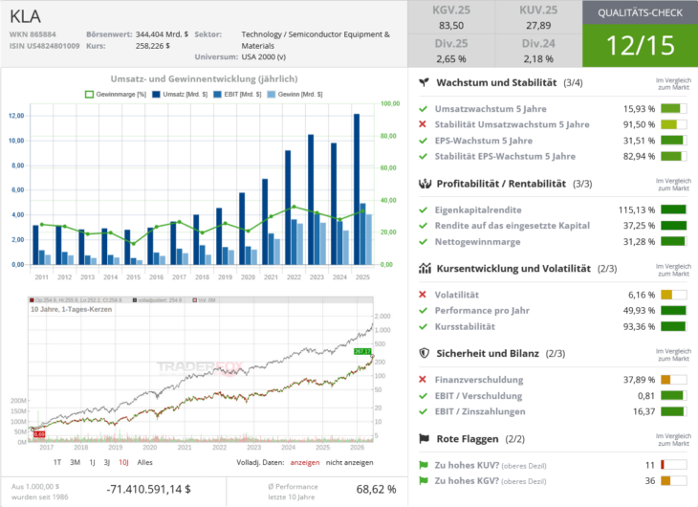This screenshot has height=507, width=698.
Task: Click the Div.25 value cell
Action: coord(451,51)
